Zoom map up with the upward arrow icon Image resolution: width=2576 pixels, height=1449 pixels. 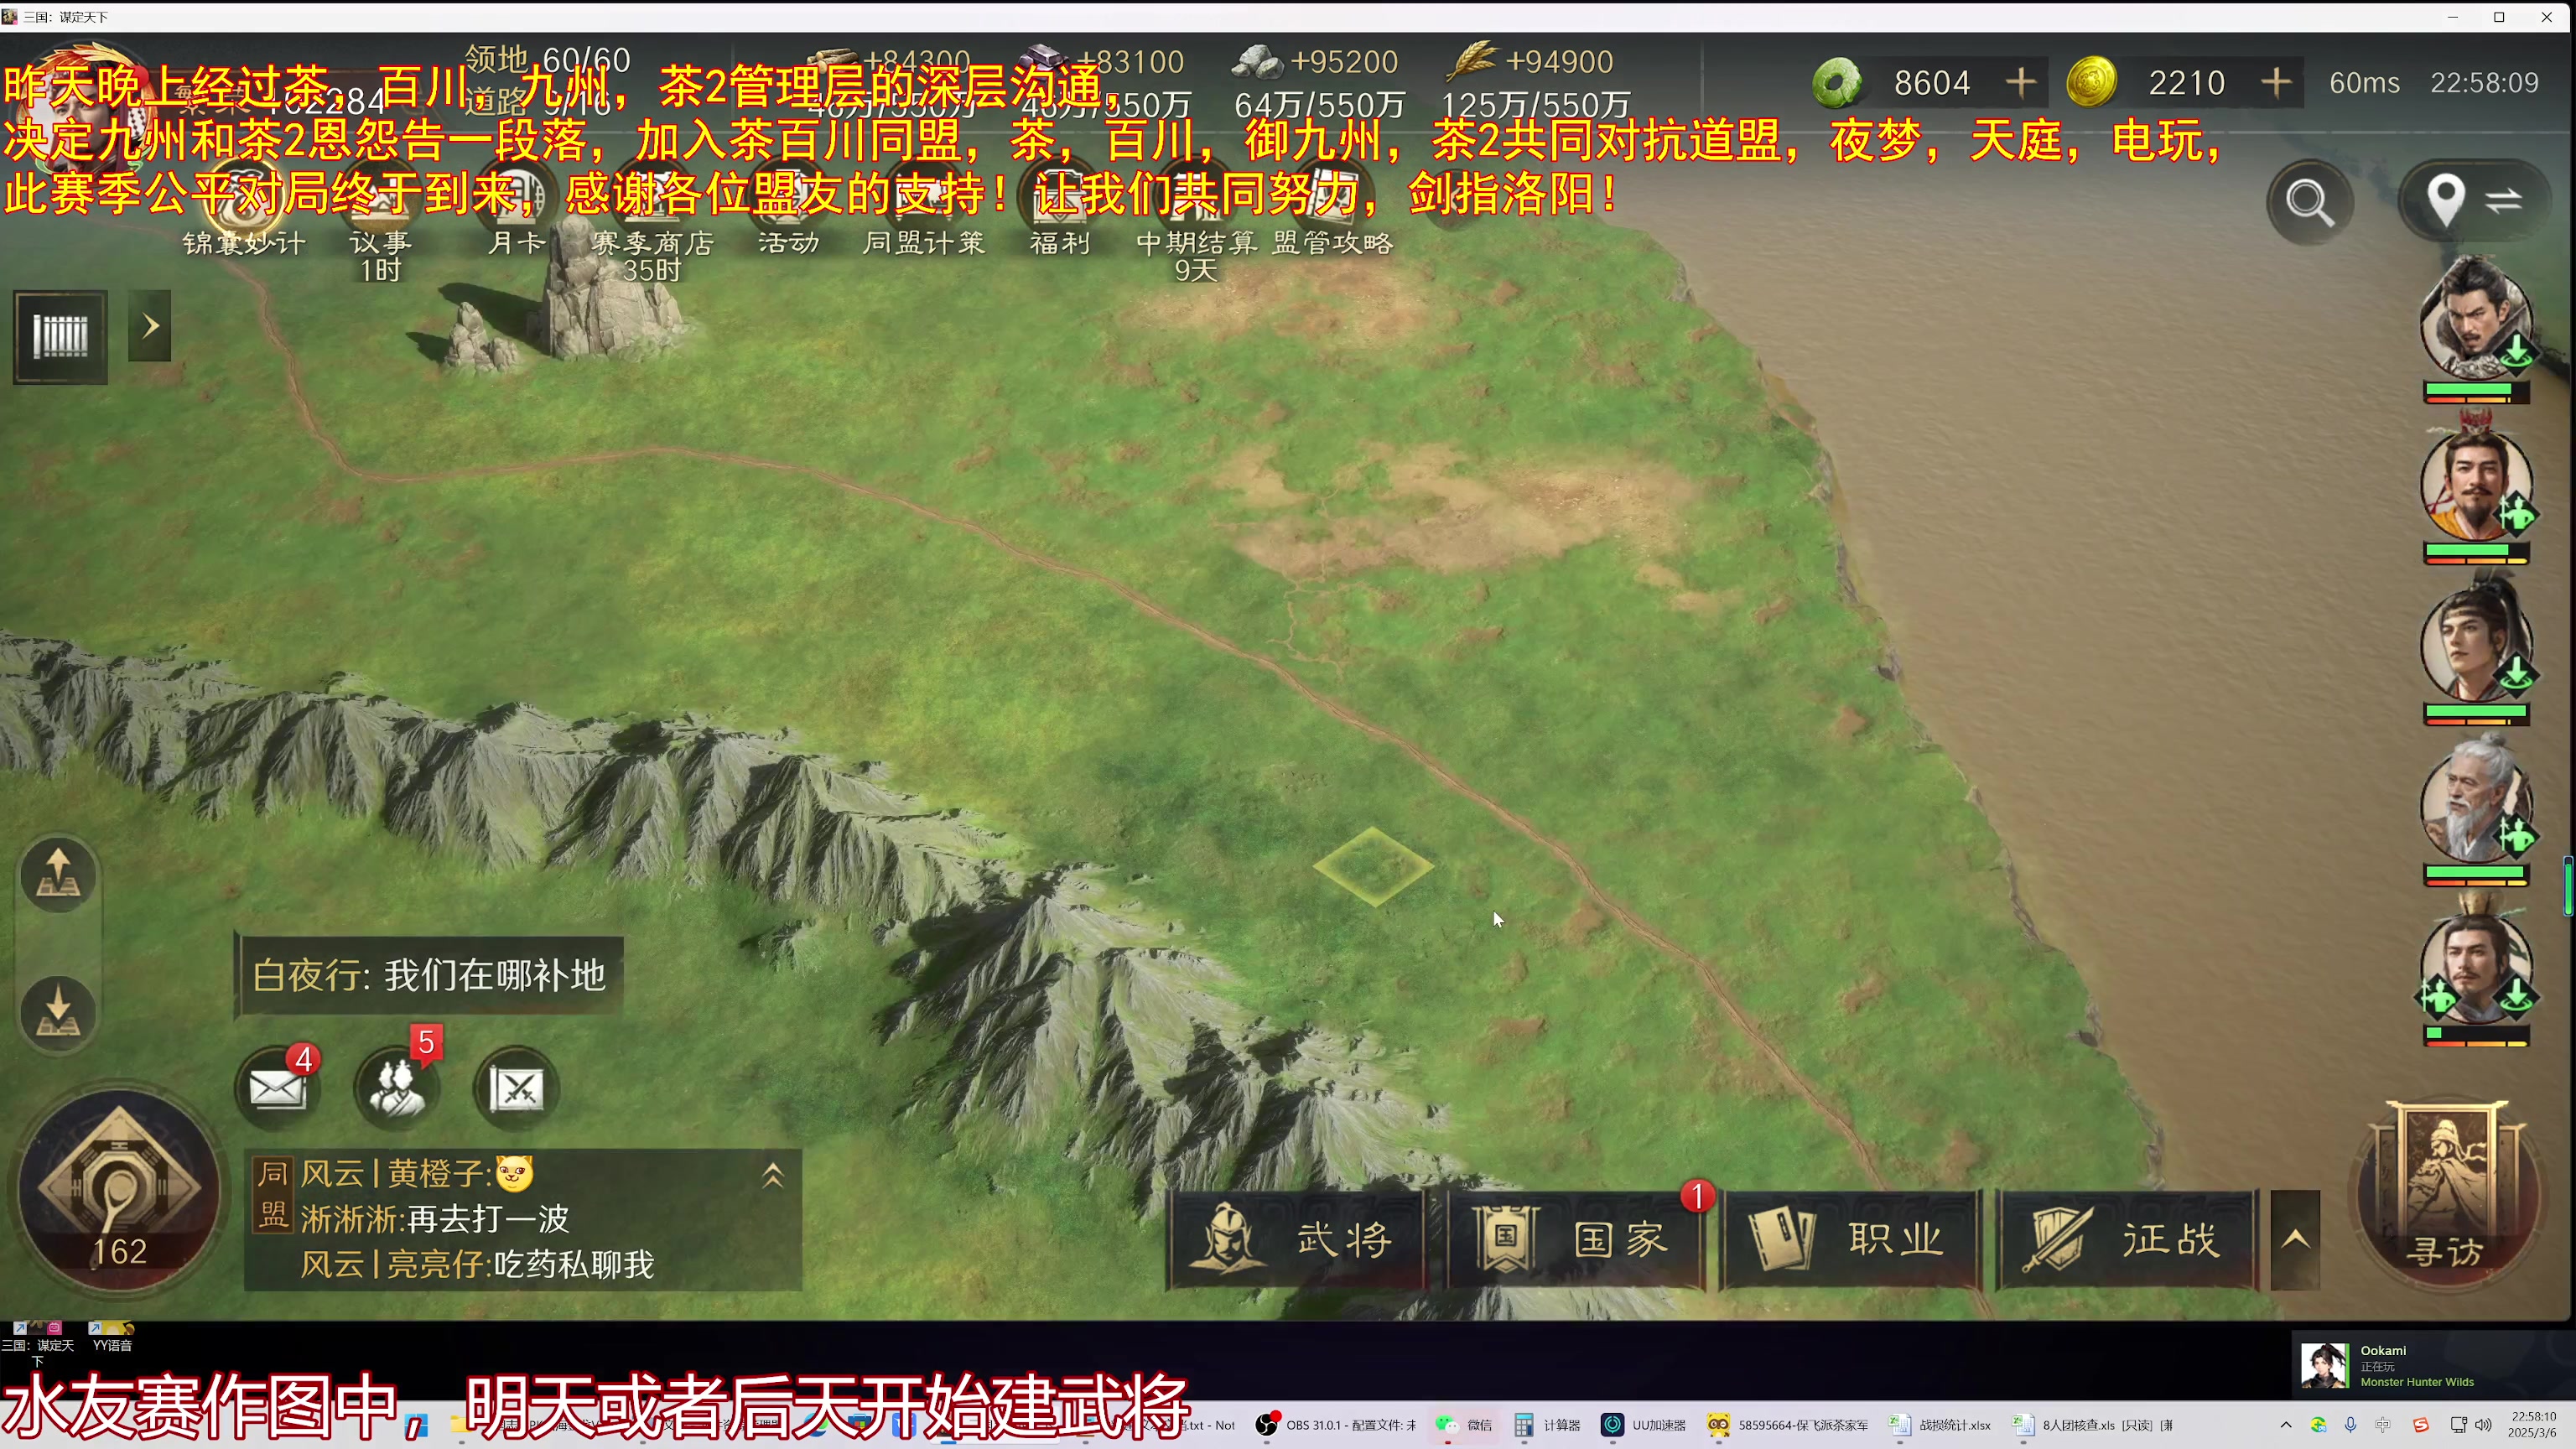pos(59,874)
